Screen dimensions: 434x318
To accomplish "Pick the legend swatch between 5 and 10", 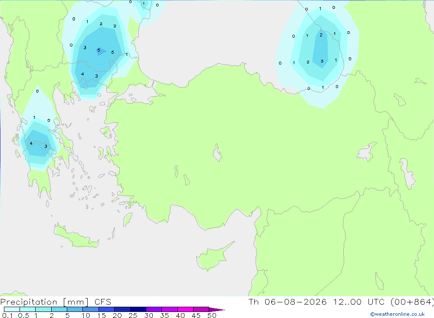I will click(75, 309).
